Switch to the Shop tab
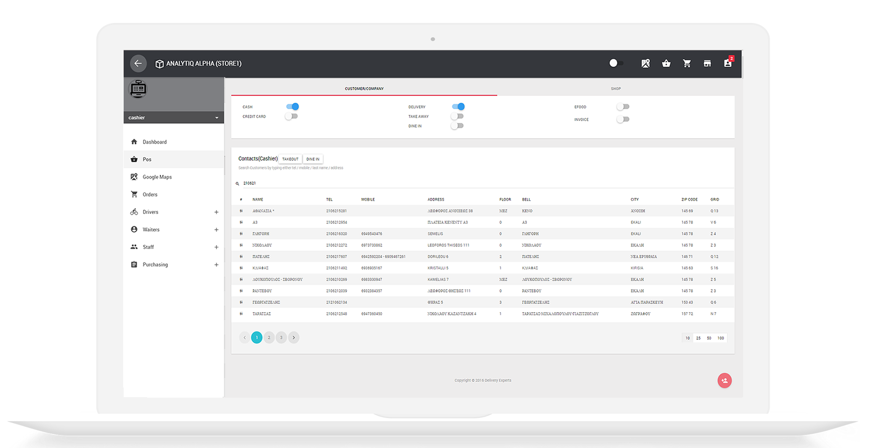Image resolution: width=881 pixels, height=448 pixels. [x=615, y=88]
